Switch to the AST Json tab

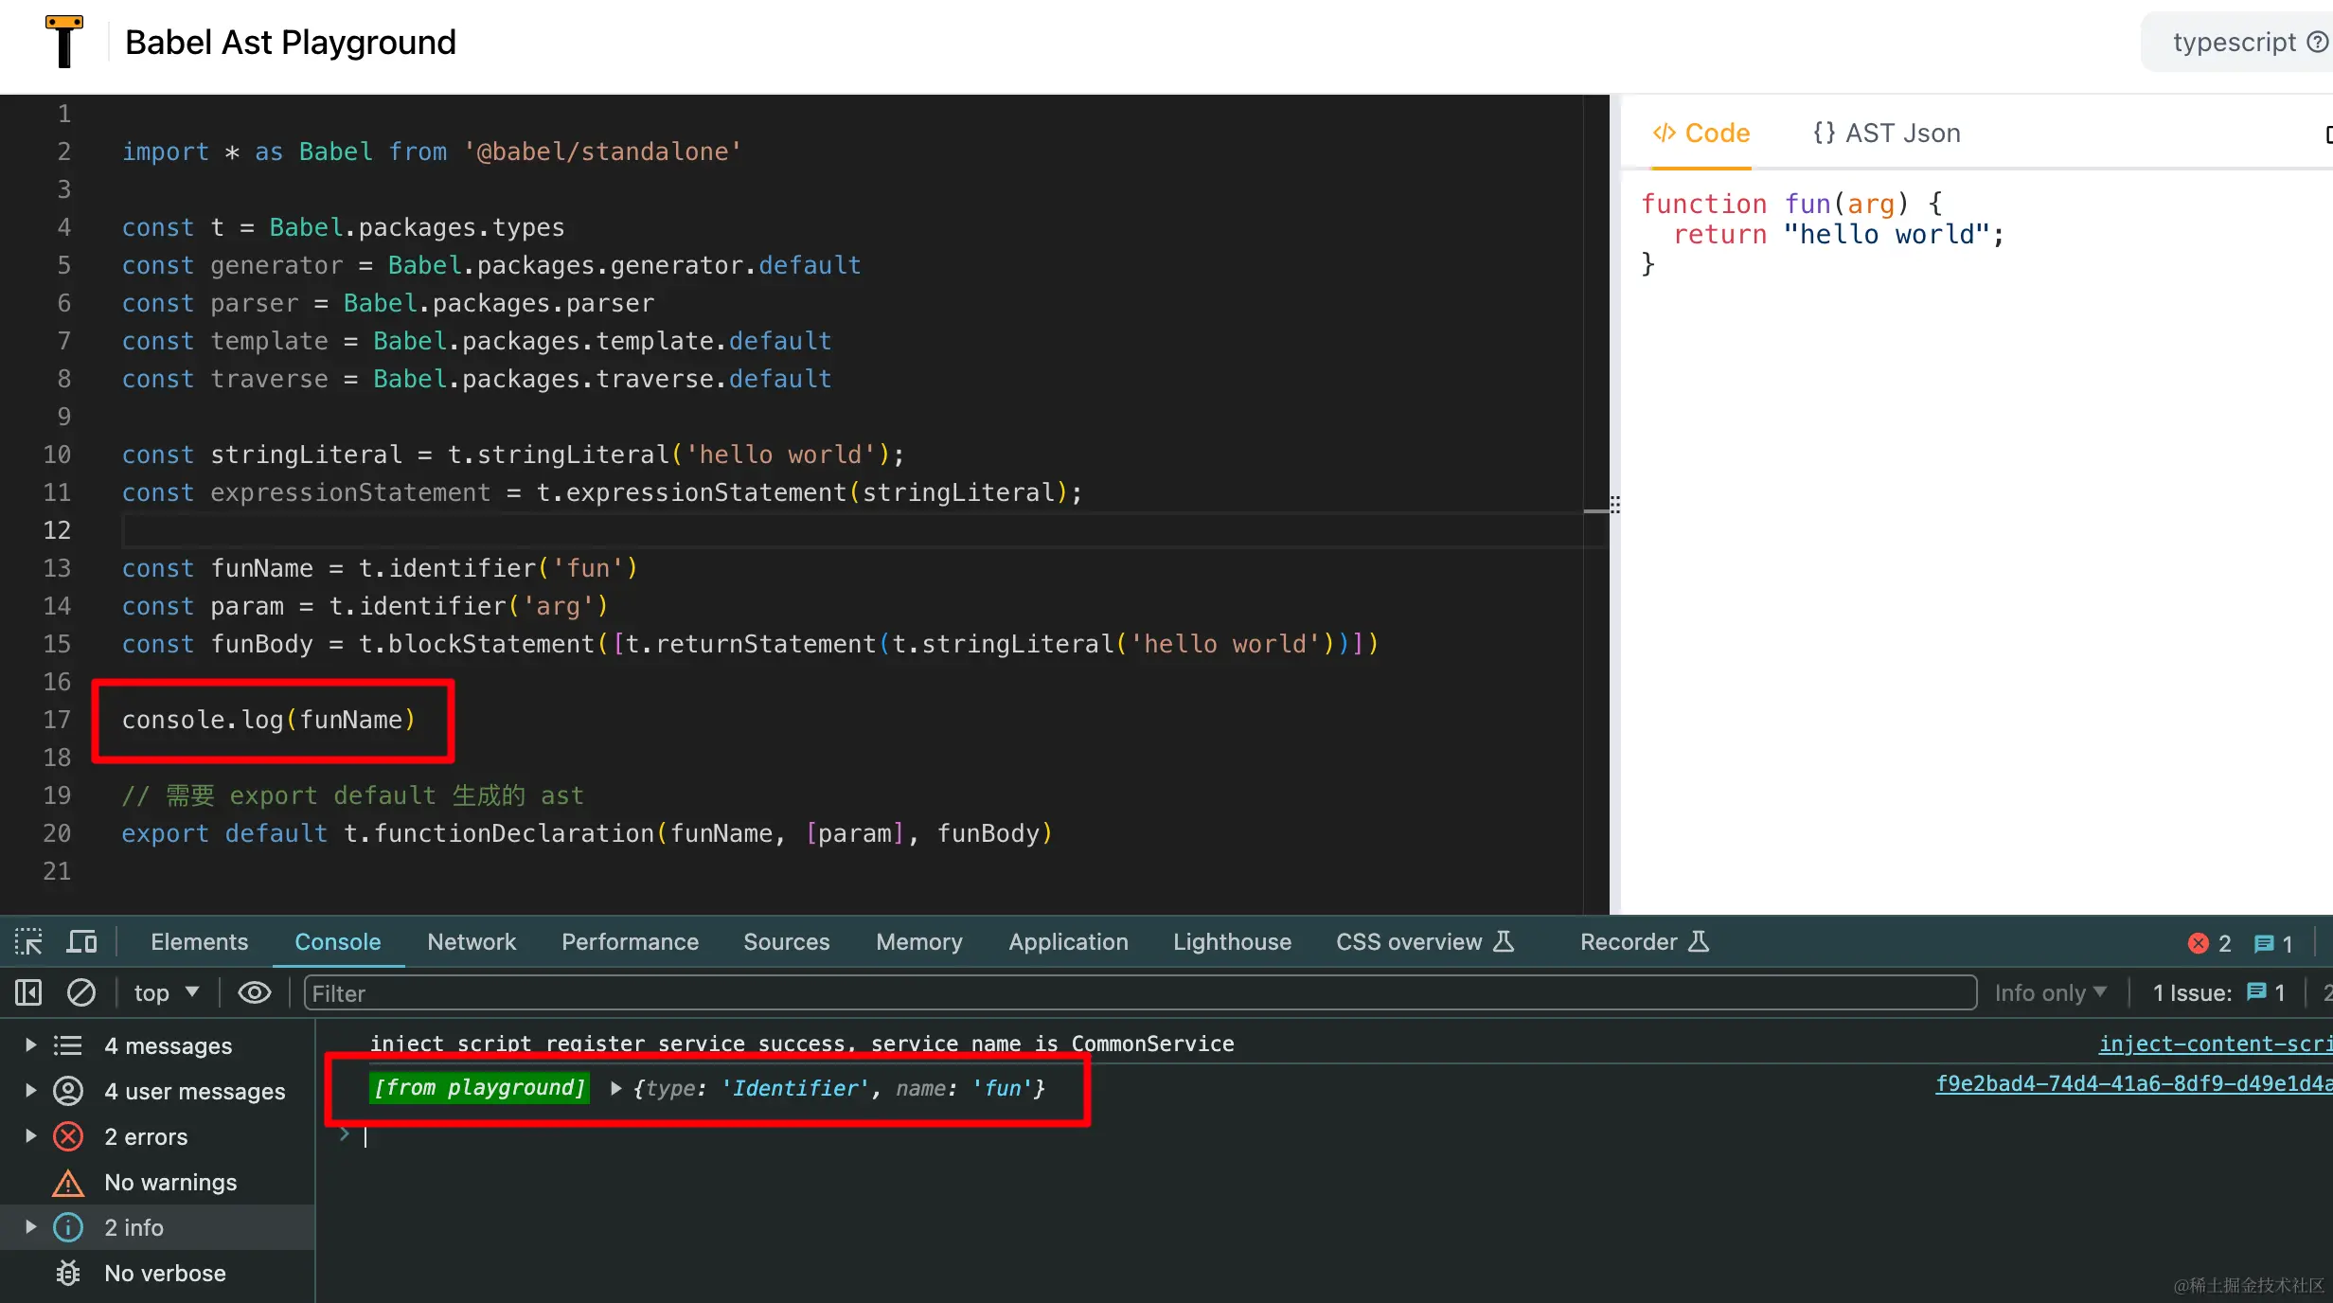1886,134
